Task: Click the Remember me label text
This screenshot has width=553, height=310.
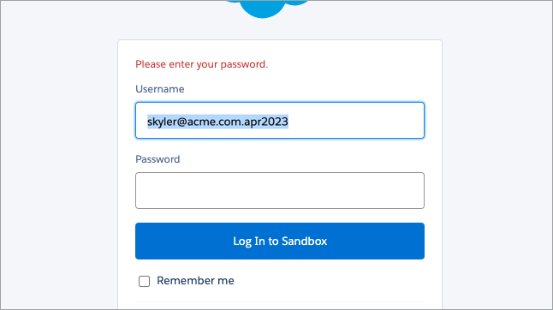Action: pyautogui.click(x=195, y=281)
